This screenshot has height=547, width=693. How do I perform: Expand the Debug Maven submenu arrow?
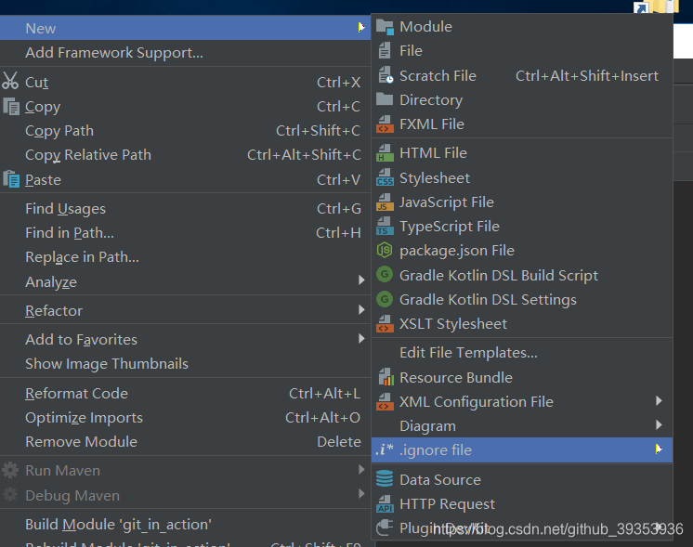[361, 493]
